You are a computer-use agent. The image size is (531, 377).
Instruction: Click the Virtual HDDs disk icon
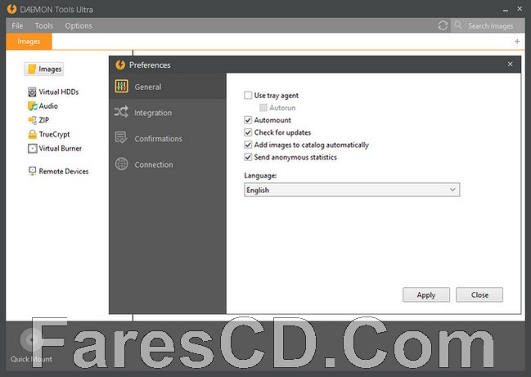[x=32, y=92]
